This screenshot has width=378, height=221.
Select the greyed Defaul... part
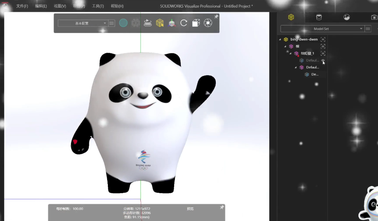313,60
